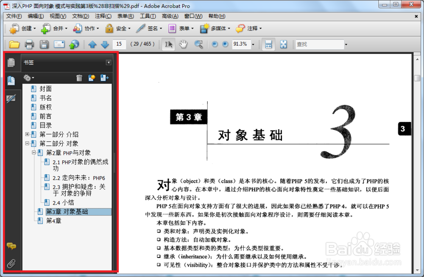Image resolution: width=424 pixels, height=277 pixels.
Task: Collapse the 第二部分 对象 bookmark branch
Action: tap(27, 143)
